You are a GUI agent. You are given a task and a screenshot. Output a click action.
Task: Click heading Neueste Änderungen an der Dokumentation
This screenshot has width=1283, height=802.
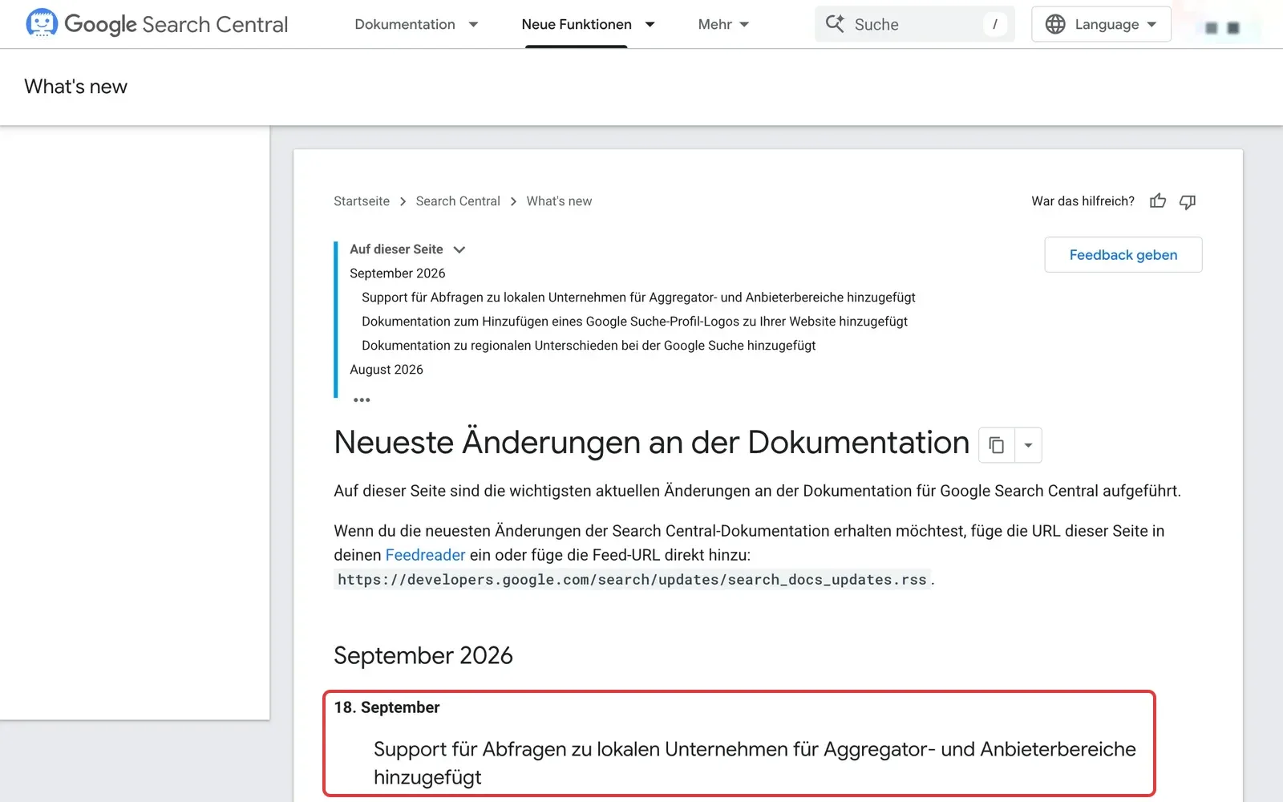click(651, 443)
